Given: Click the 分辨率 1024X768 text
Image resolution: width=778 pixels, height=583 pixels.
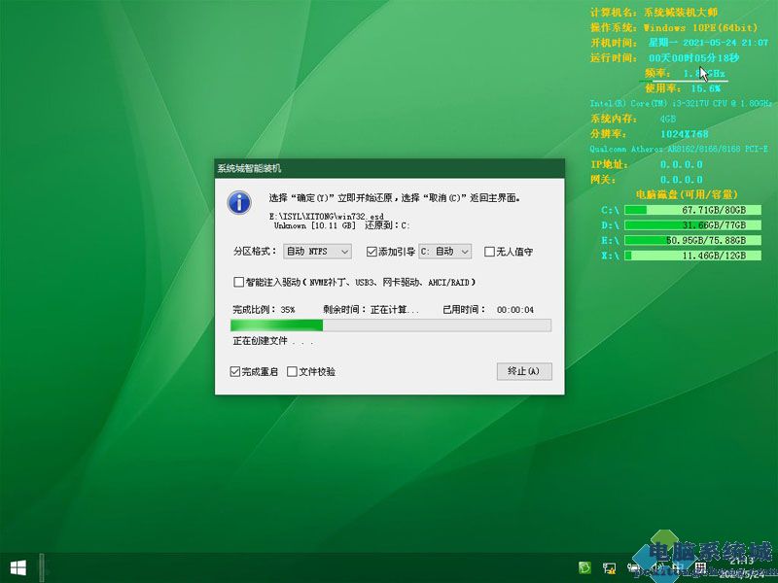Looking at the screenshot, I should point(650,134).
